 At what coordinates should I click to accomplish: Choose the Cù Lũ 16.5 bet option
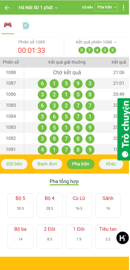point(79,206)
